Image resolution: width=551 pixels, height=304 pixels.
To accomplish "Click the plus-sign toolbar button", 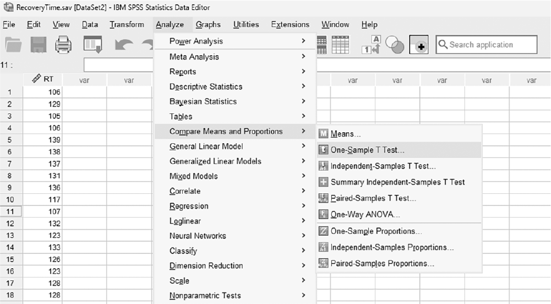I will click(x=419, y=45).
